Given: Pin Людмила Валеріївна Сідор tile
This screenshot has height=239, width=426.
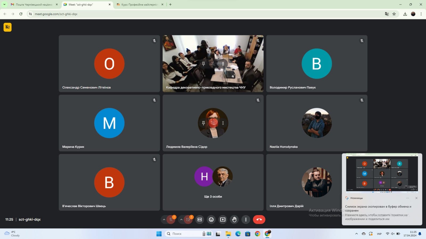Looking at the screenshot, I should pos(203,123).
